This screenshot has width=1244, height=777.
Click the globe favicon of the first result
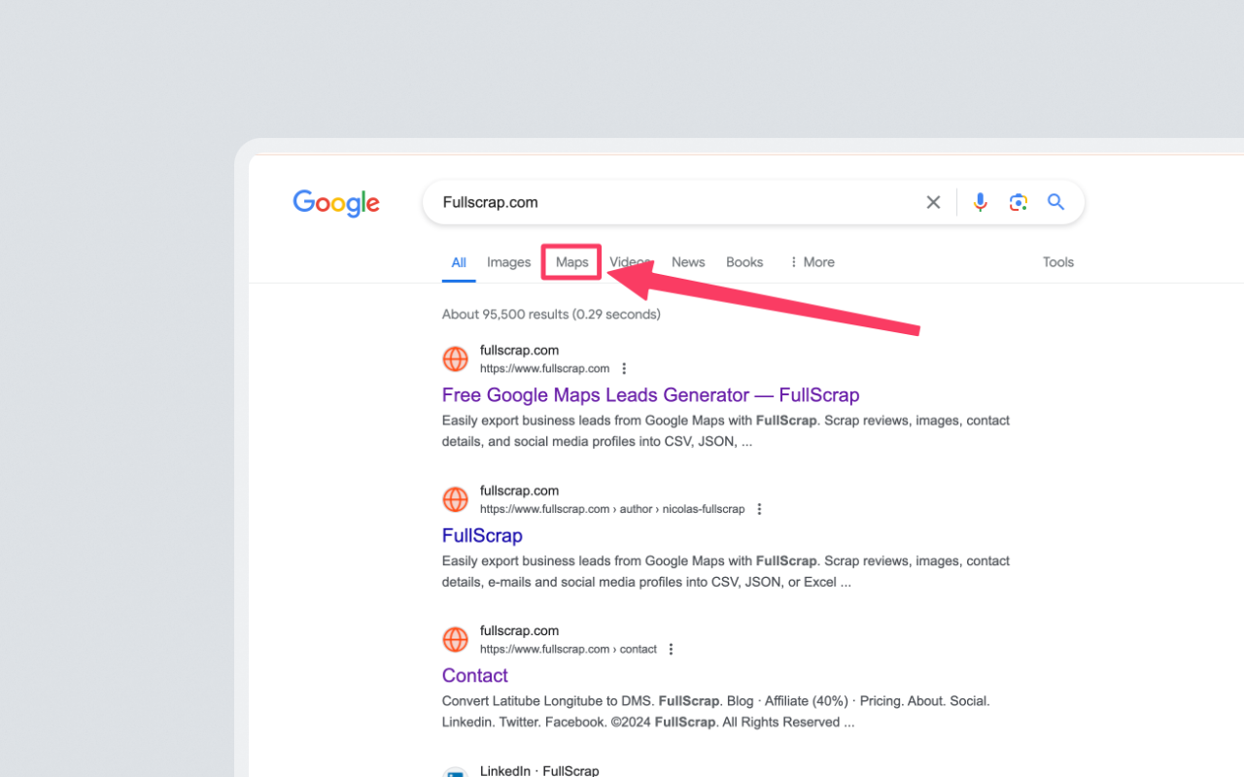tap(455, 359)
